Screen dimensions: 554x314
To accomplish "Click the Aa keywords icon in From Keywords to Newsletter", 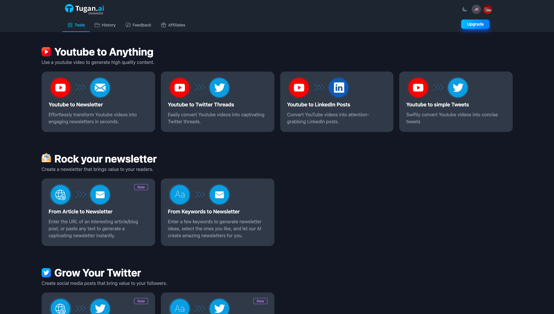I will (180, 195).
